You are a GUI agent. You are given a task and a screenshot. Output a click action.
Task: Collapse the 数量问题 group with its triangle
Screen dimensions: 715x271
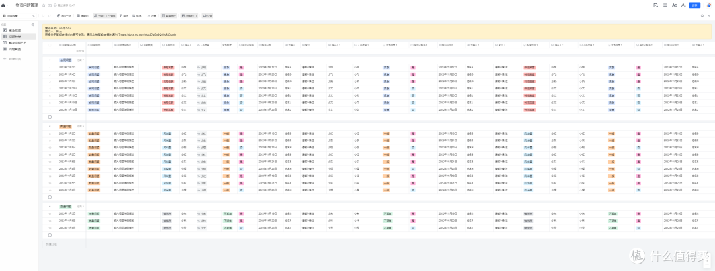(x=50, y=126)
